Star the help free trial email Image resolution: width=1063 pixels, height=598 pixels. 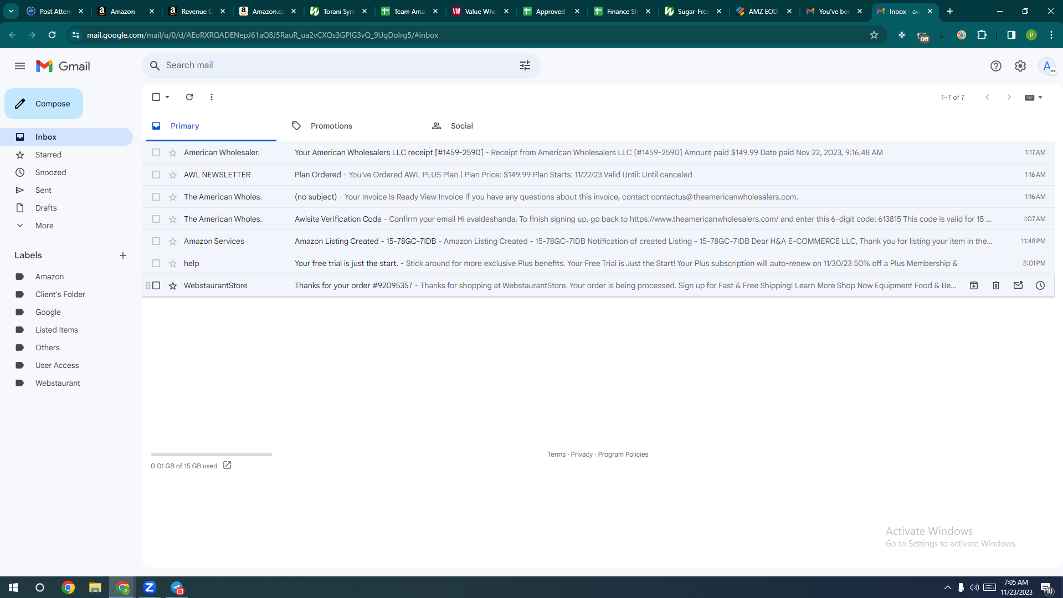(x=173, y=263)
